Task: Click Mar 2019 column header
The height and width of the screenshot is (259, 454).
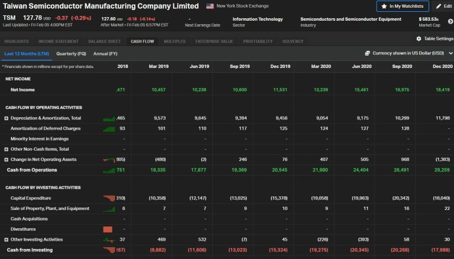Action: click(x=158, y=66)
